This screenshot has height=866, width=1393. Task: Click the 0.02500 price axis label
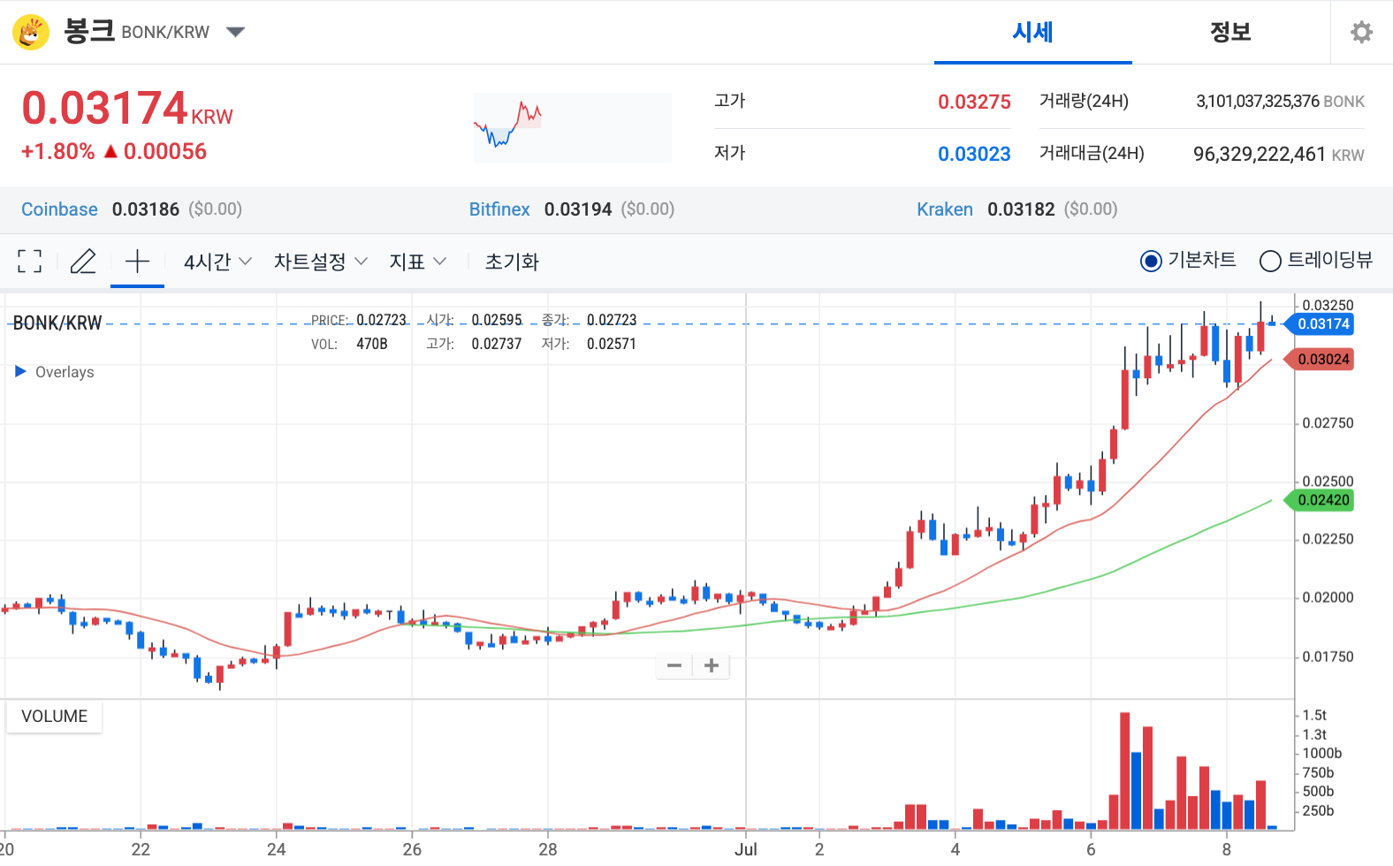1328,482
